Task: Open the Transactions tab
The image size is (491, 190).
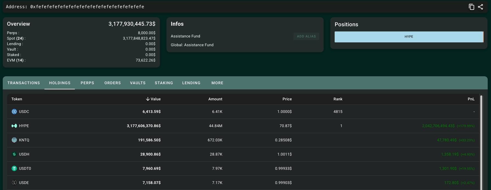Action: [24, 83]
